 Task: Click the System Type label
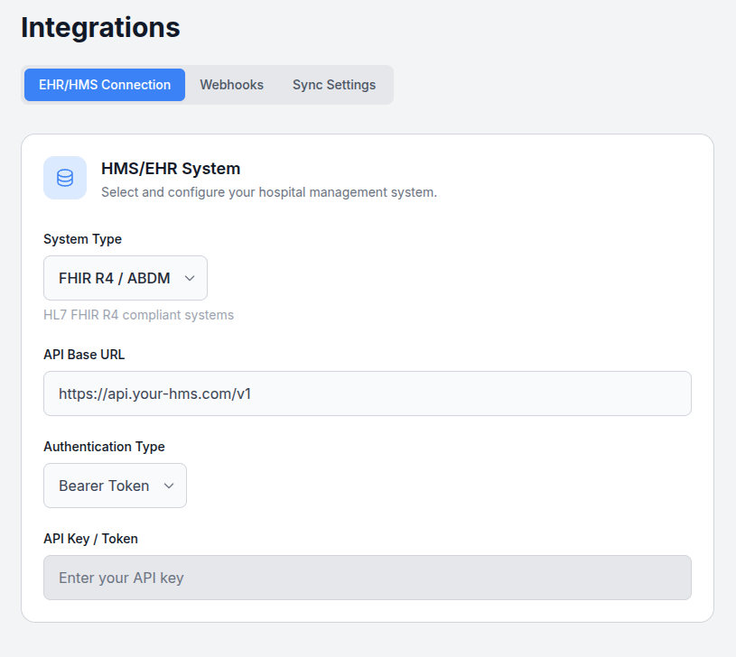coord(82,238)
